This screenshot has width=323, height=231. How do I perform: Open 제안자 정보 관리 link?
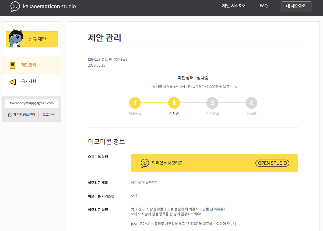(x=24, y=115)
